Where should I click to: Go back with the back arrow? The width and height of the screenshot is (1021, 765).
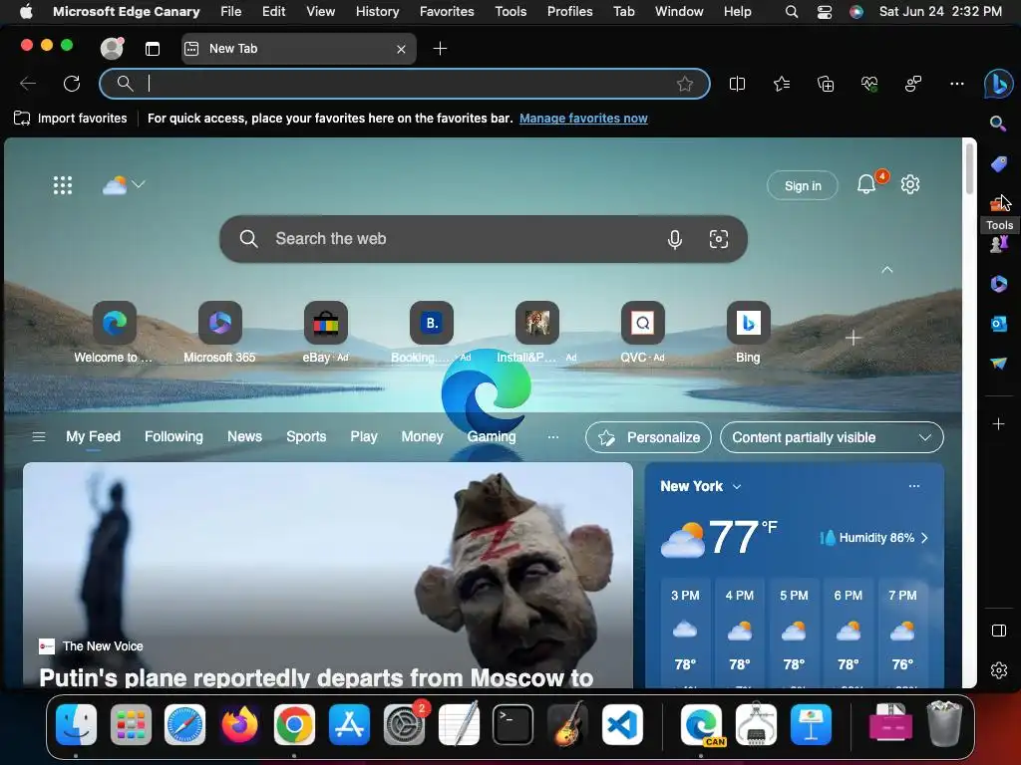tap(28, 84)
